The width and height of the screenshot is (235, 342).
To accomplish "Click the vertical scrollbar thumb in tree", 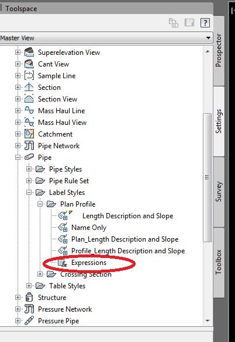I will [x=208, y=177].
